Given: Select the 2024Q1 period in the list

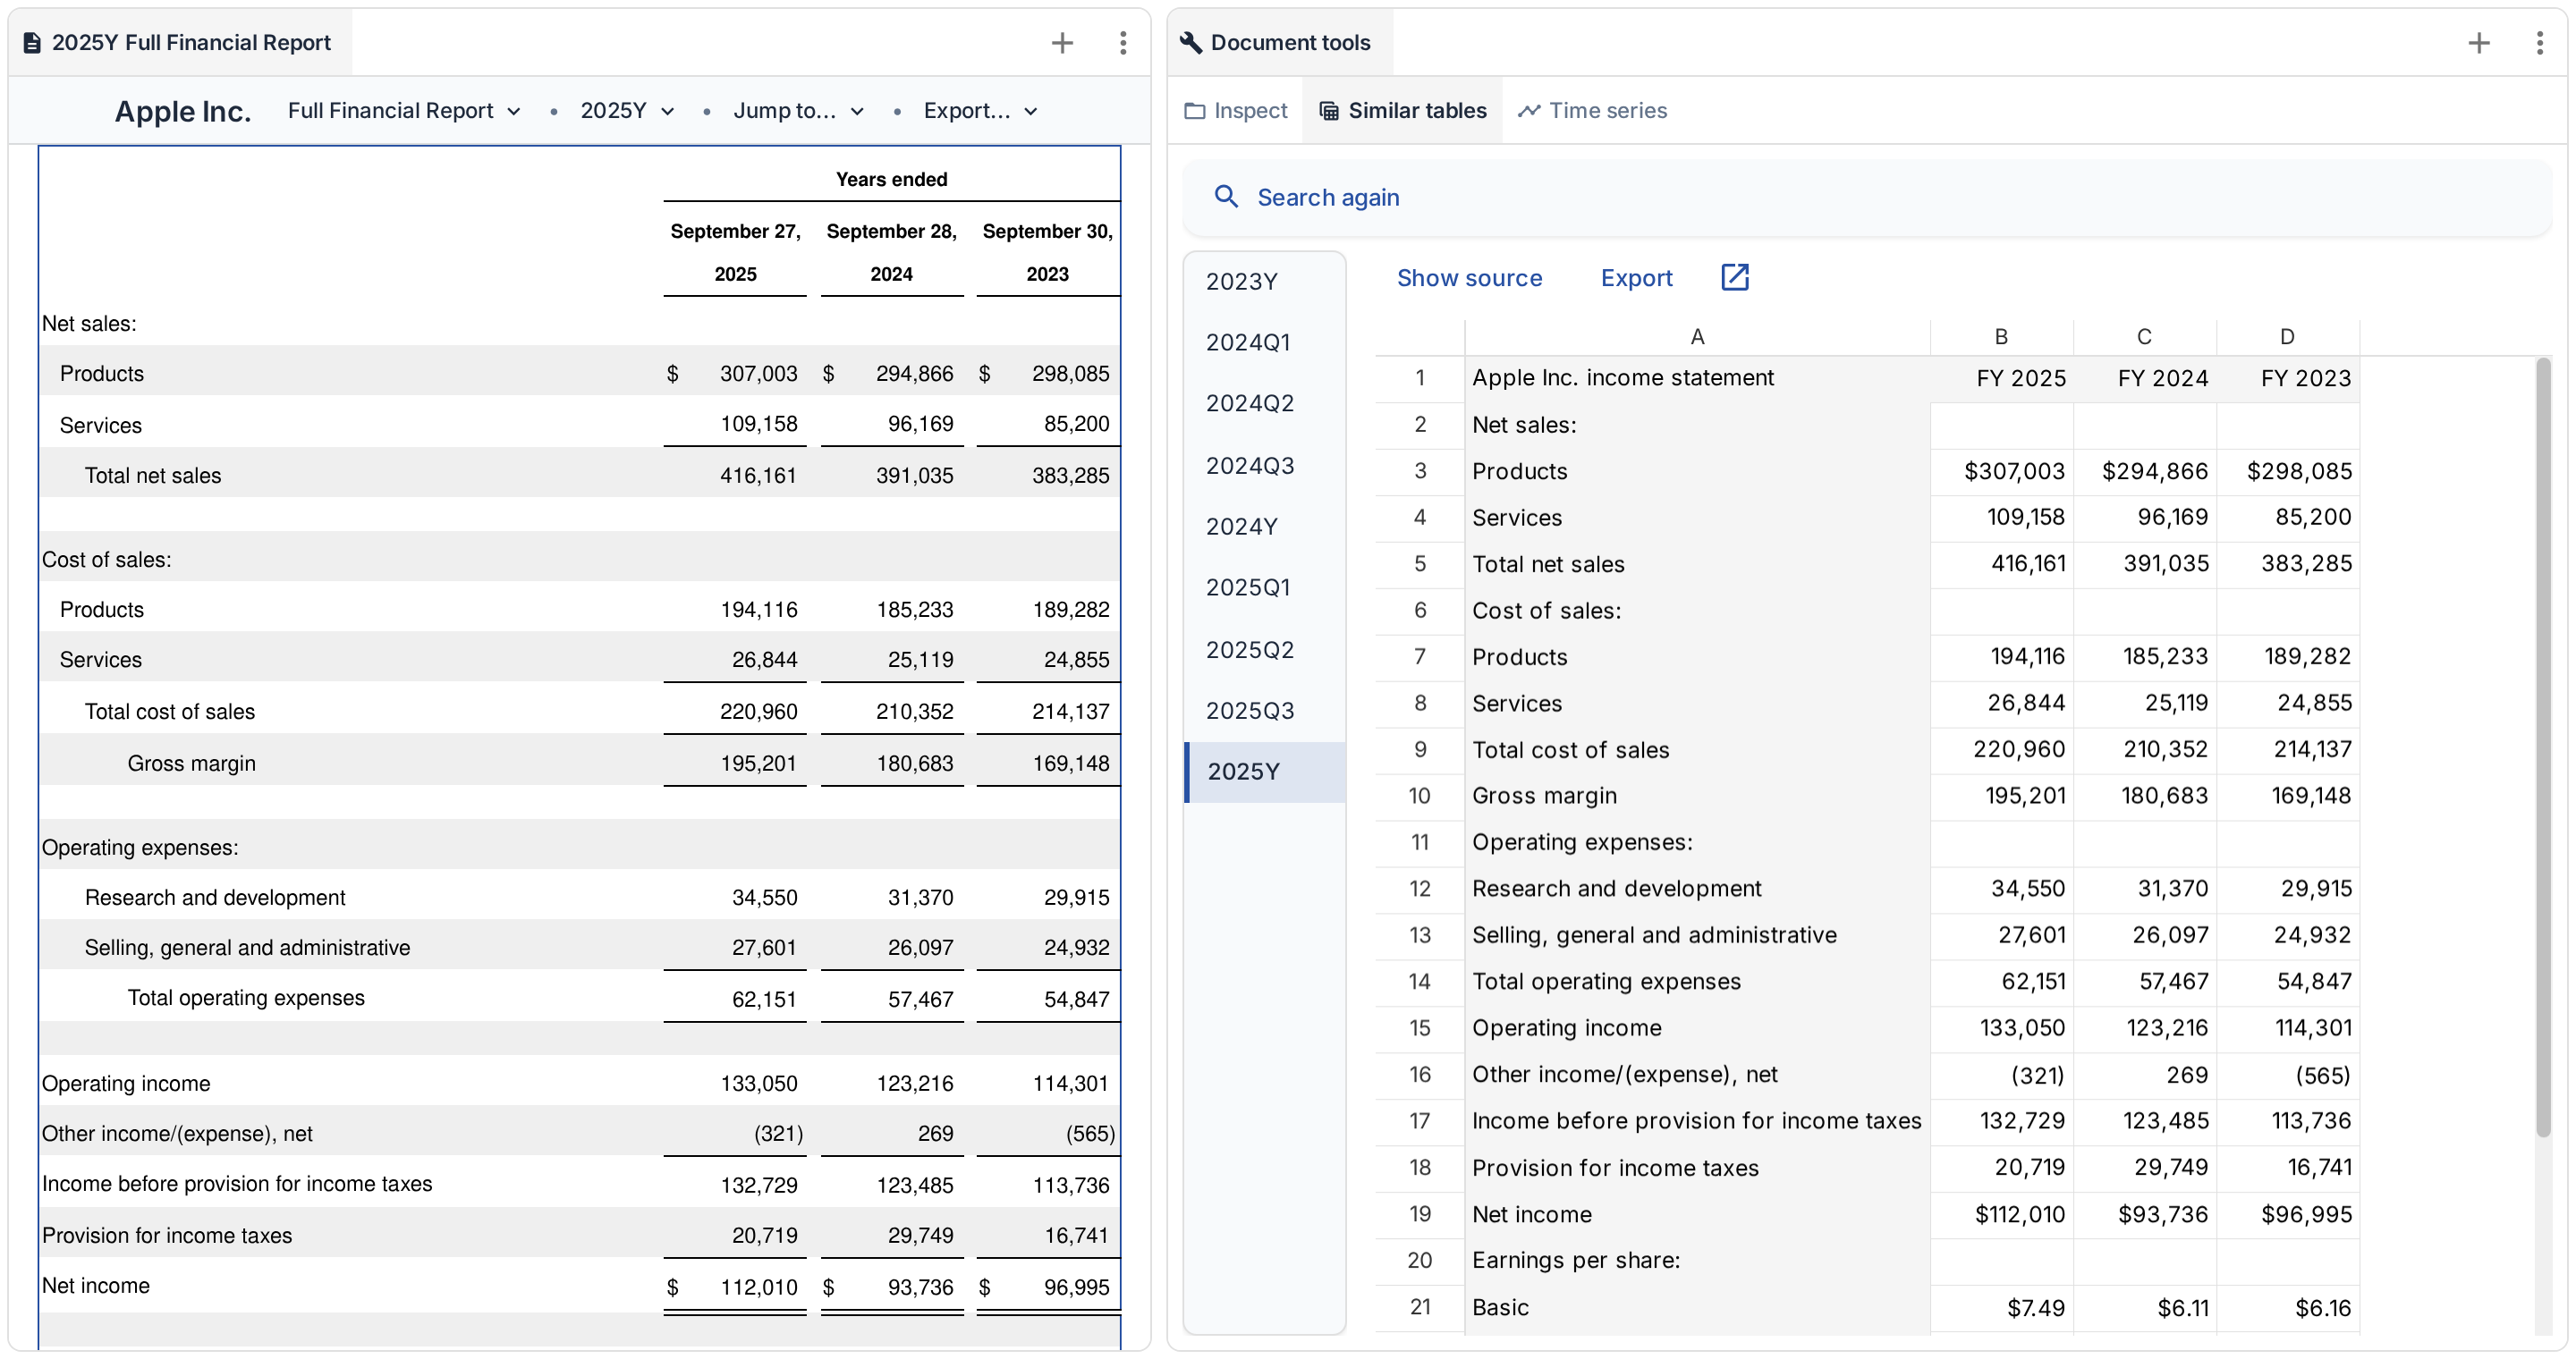Looking at the screenshot, I should pos(1265,342).
